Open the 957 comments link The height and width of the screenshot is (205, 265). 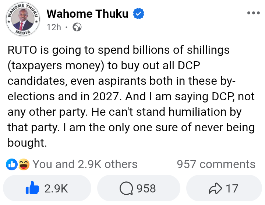(216, 164)
